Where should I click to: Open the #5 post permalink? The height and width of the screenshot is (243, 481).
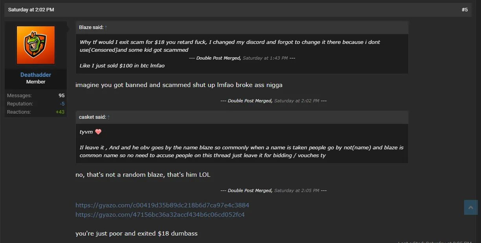(x=464, y=10)
